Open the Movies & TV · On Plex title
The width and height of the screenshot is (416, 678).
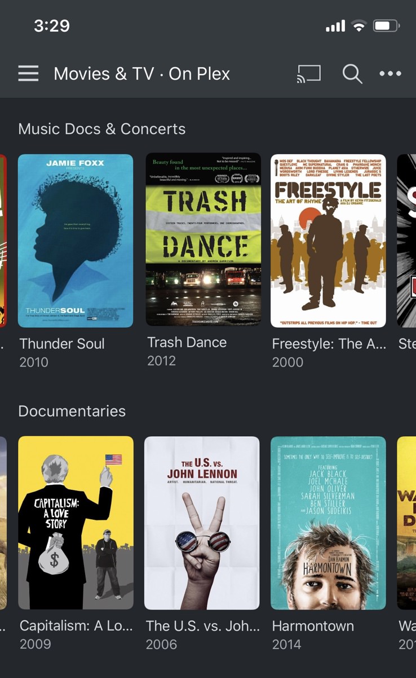click(141, 73)
